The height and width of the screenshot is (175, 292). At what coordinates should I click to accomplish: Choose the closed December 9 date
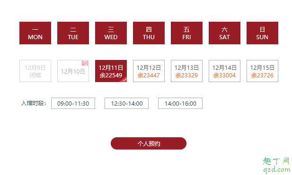point(35,71)
